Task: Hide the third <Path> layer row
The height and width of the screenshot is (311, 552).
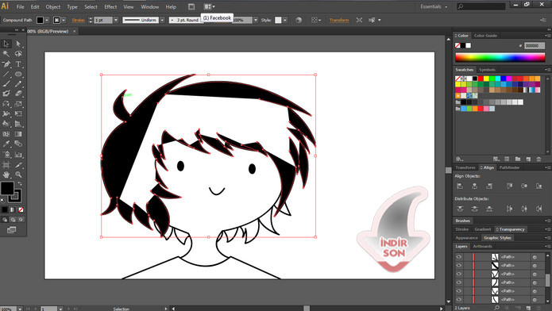Action: [459, 274]
